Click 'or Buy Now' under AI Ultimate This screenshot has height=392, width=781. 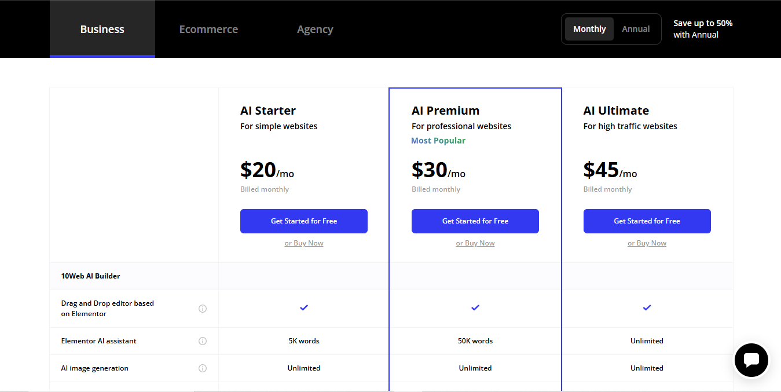647,243
